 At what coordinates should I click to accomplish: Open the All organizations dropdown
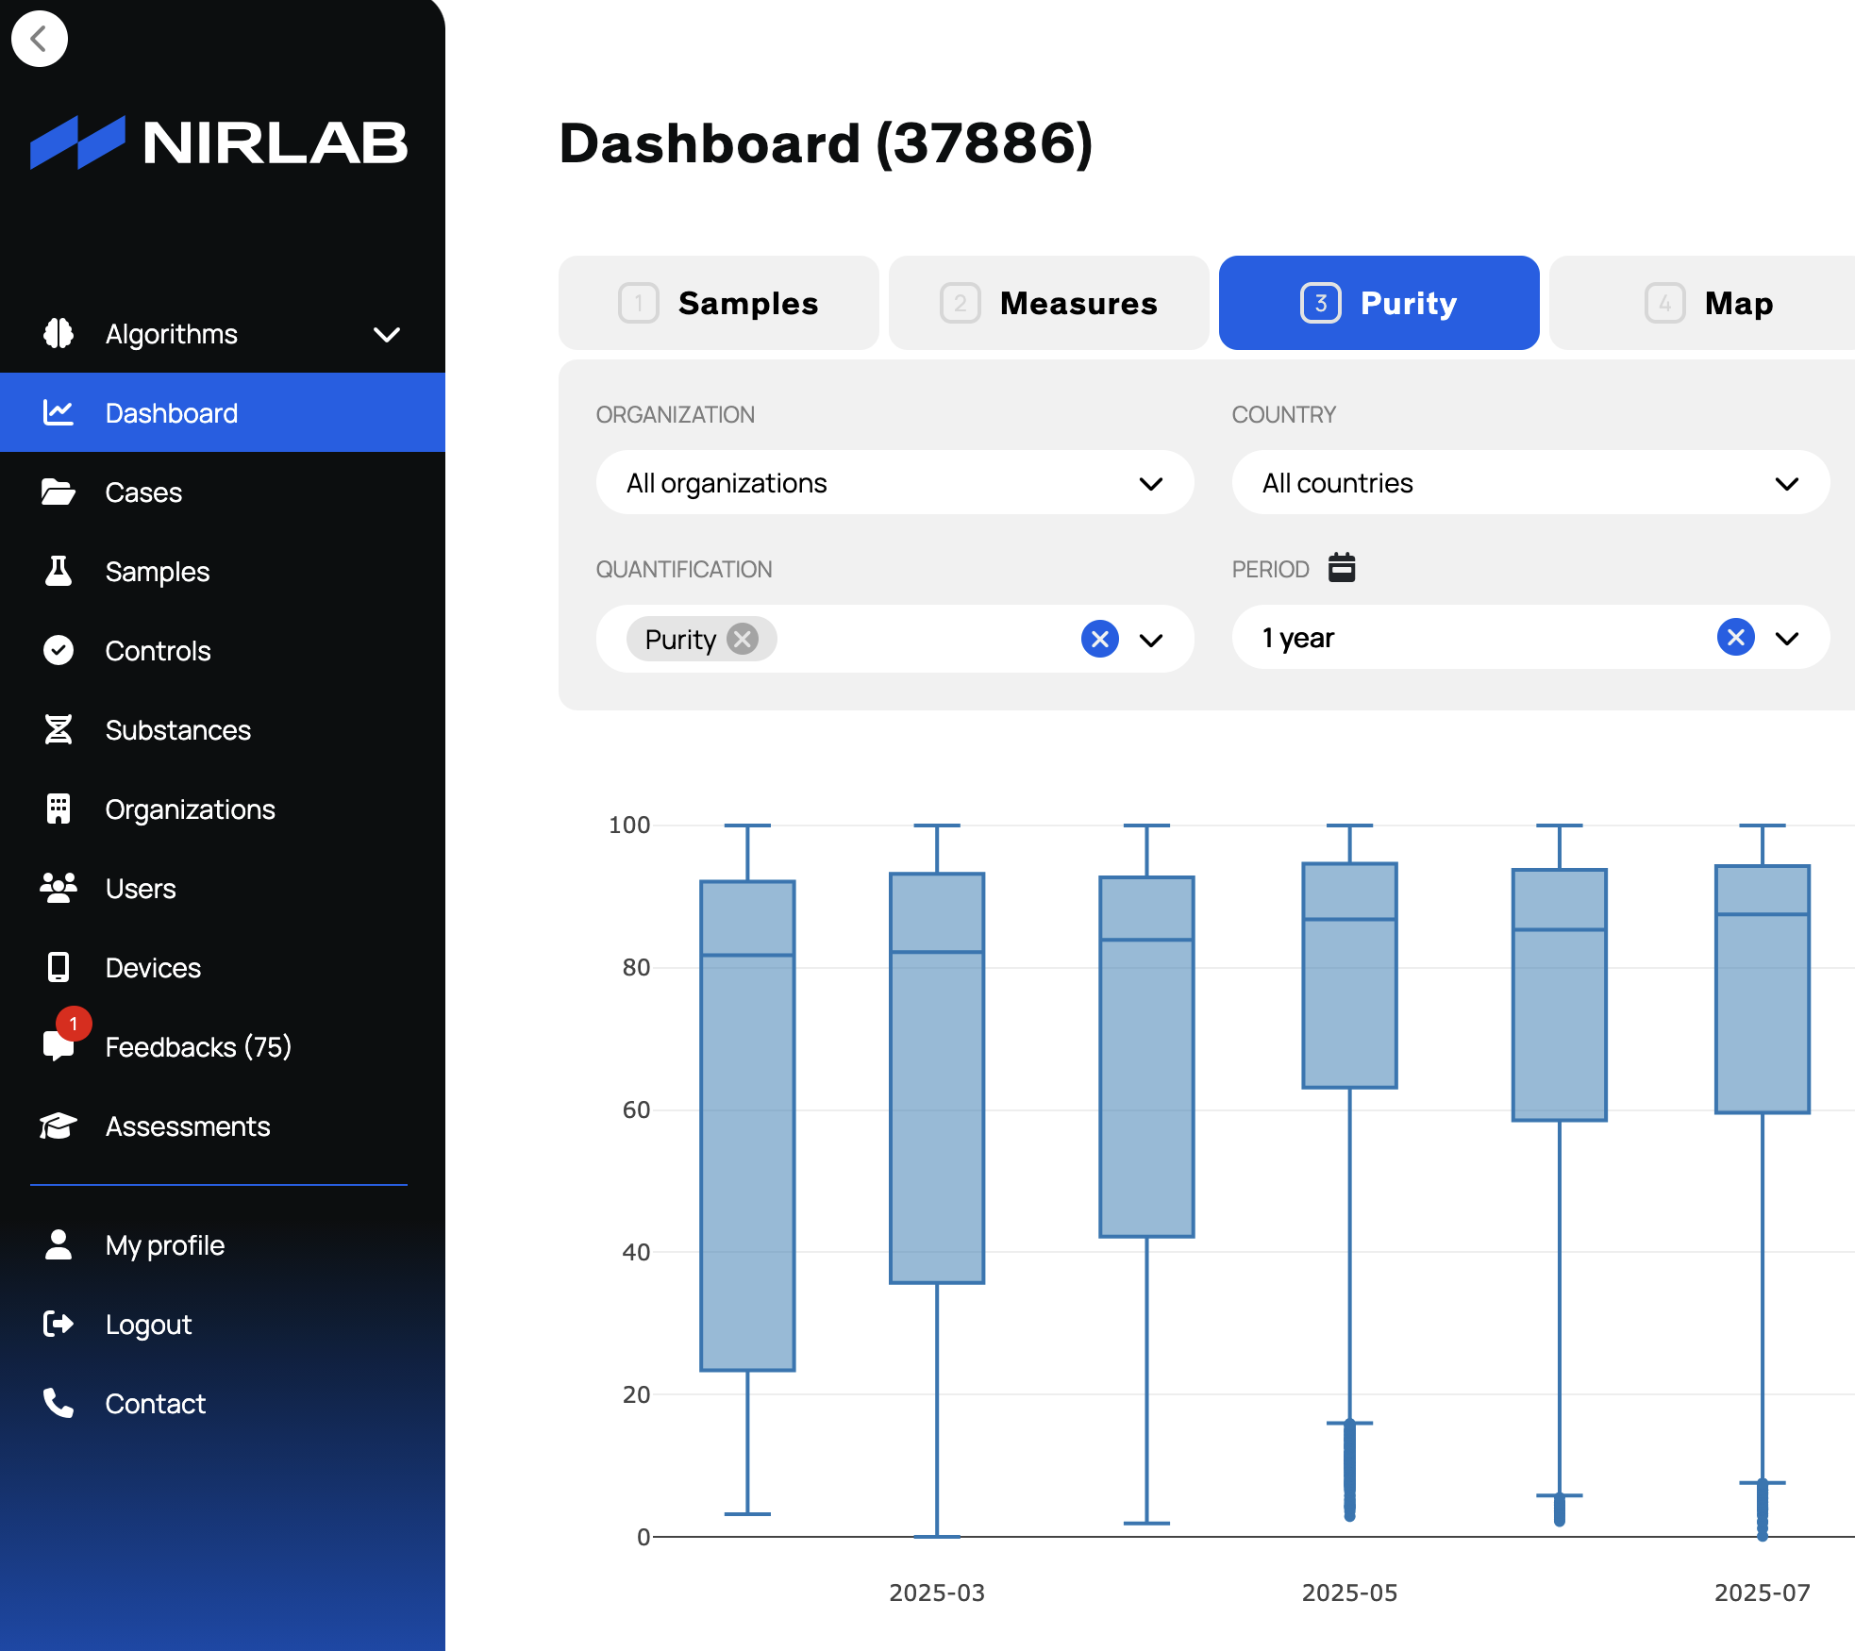(894, 483)
